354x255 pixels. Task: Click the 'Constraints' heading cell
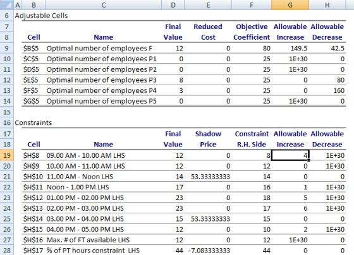(x=33, y=122)
